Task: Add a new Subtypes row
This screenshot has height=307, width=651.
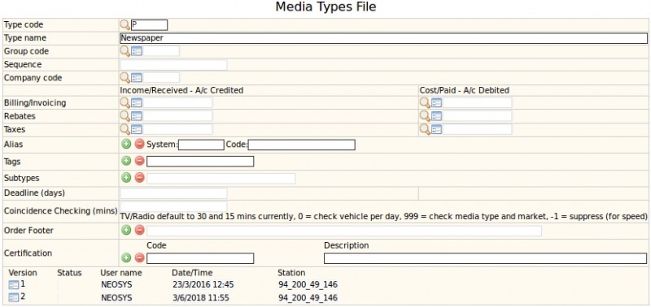Action: coord(126,178)
